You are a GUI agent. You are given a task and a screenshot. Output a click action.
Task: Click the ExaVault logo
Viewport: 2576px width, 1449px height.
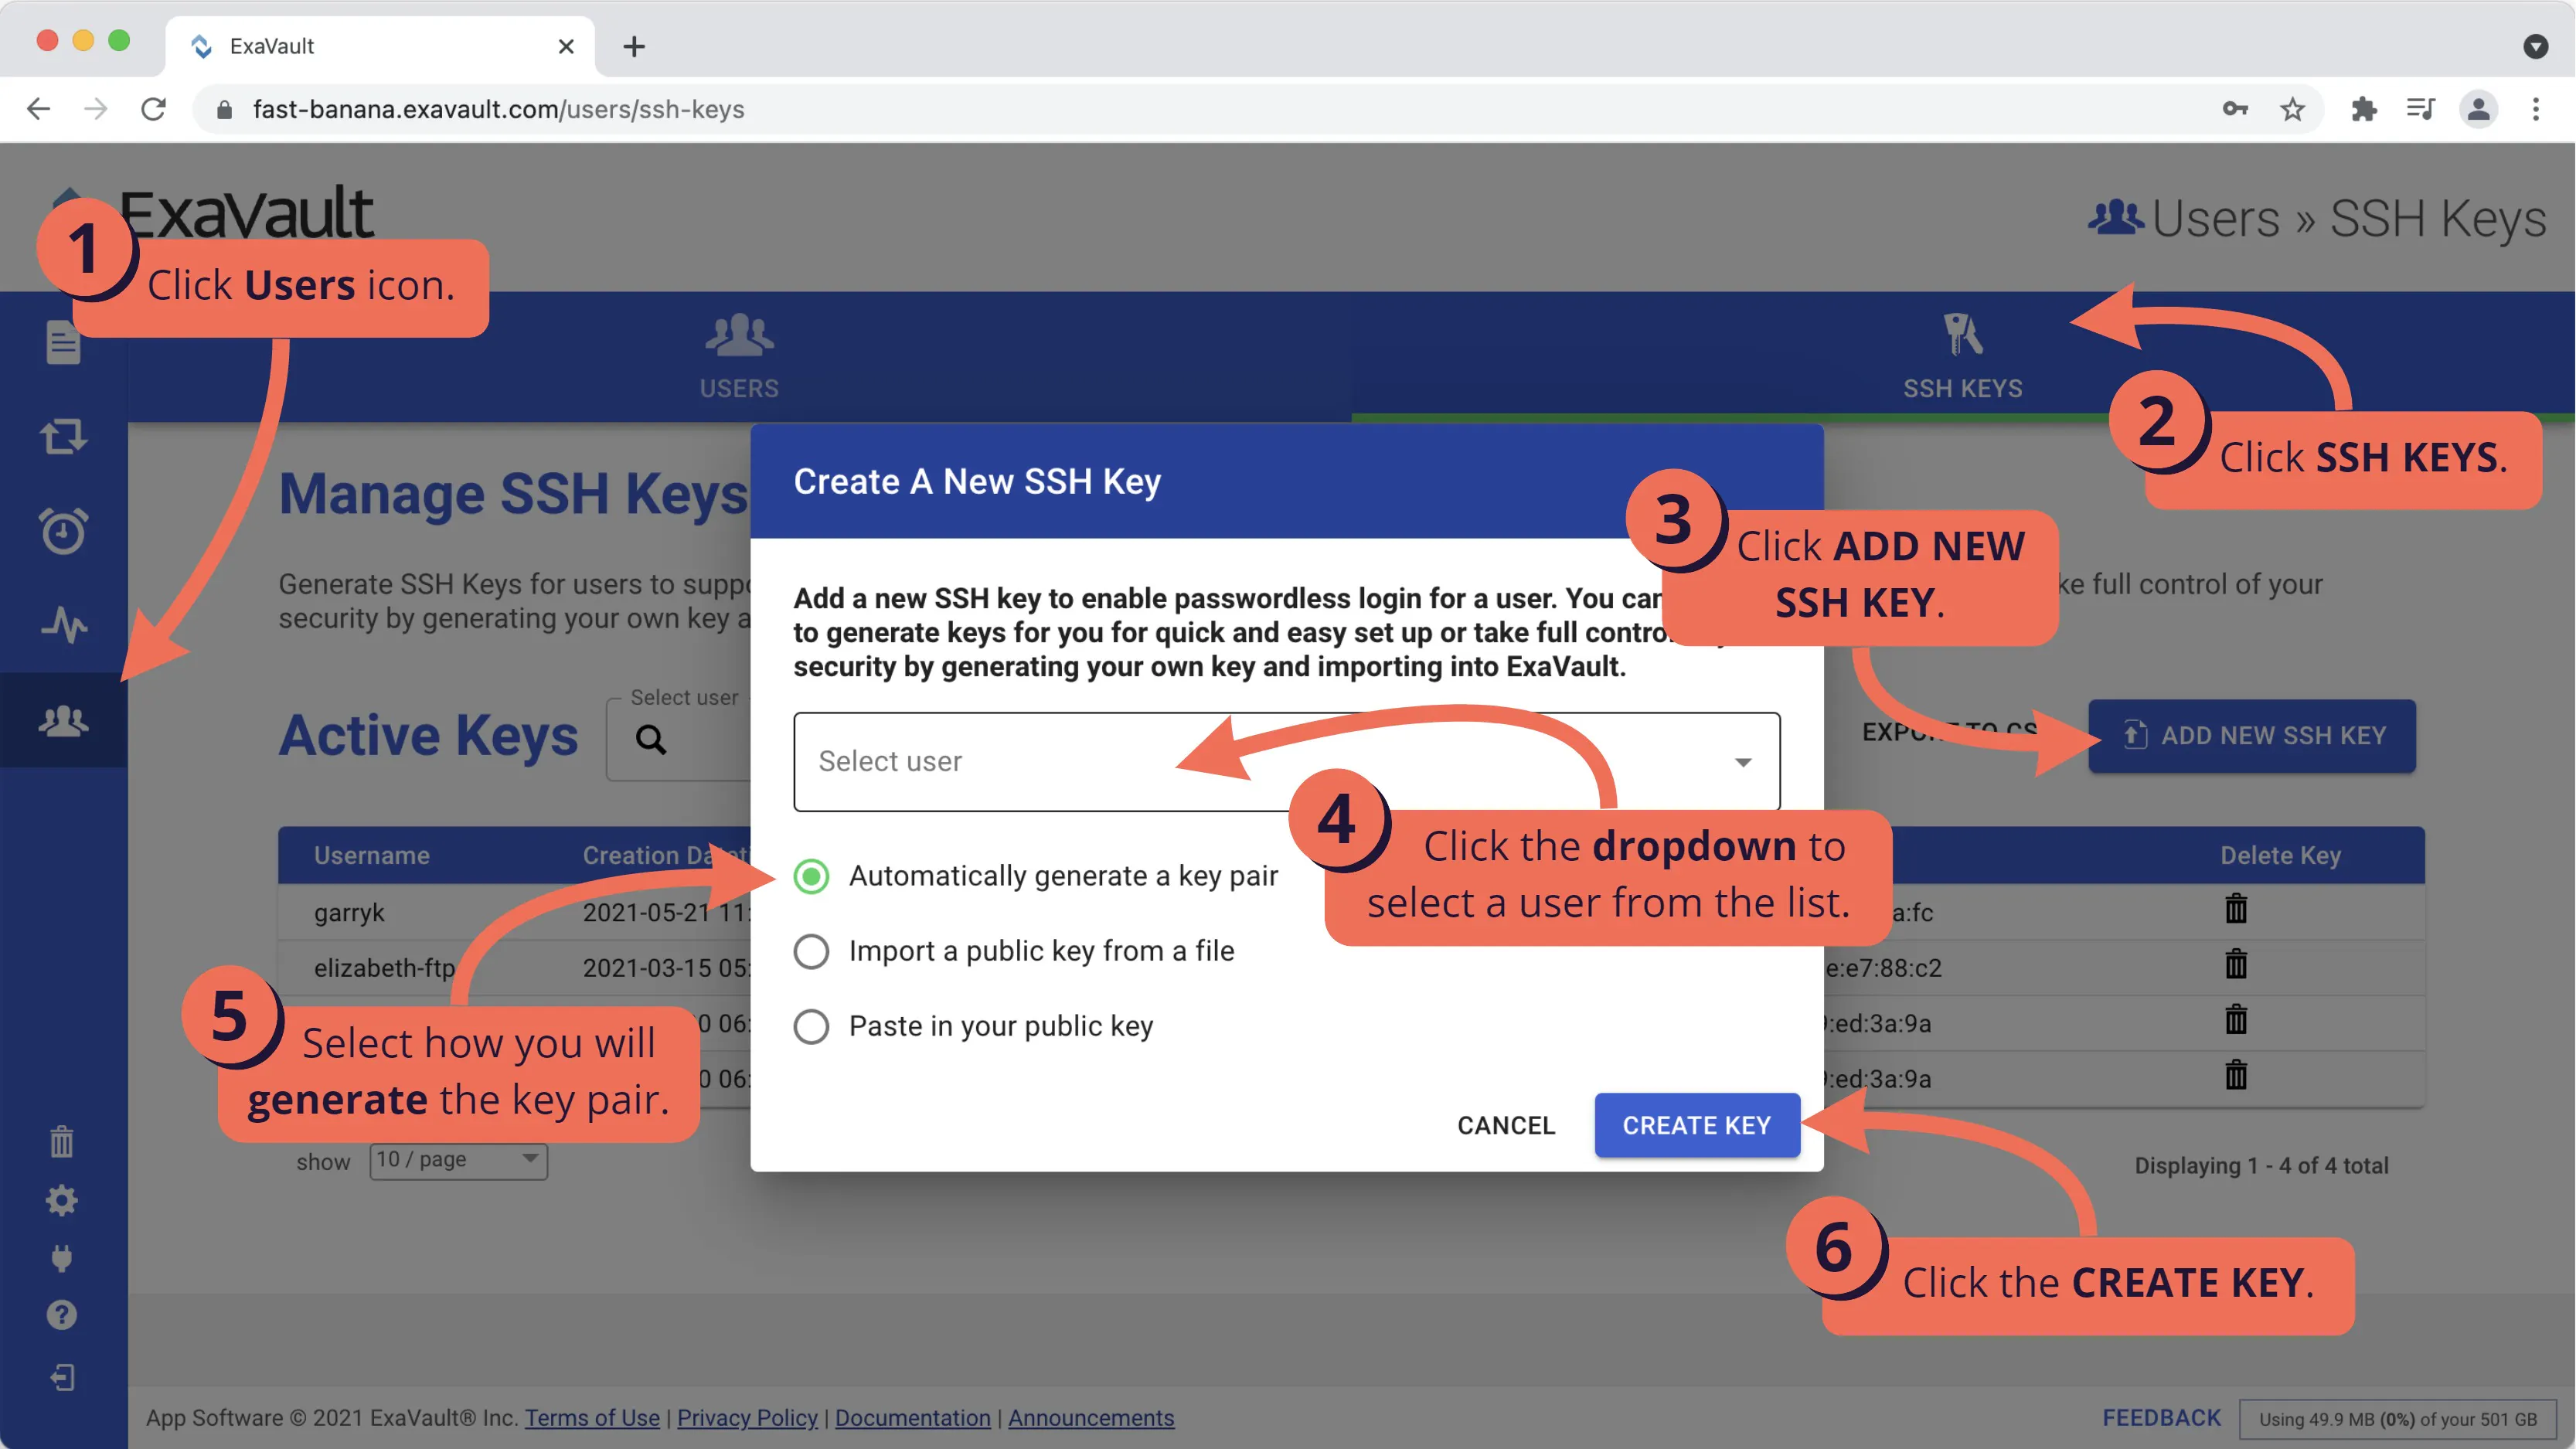coord(215,212)
